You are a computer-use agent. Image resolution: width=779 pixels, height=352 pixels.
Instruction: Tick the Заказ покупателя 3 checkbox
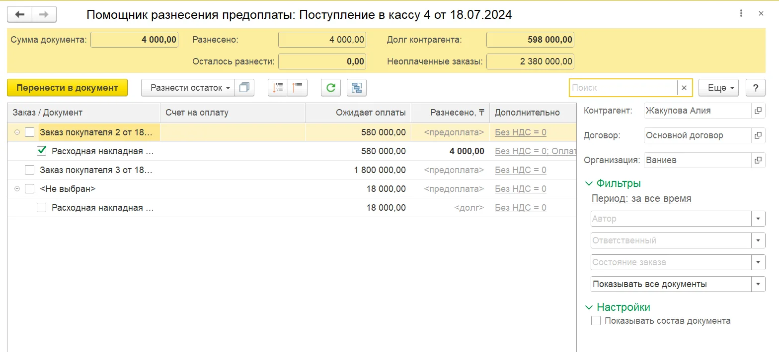coord(30,170)
